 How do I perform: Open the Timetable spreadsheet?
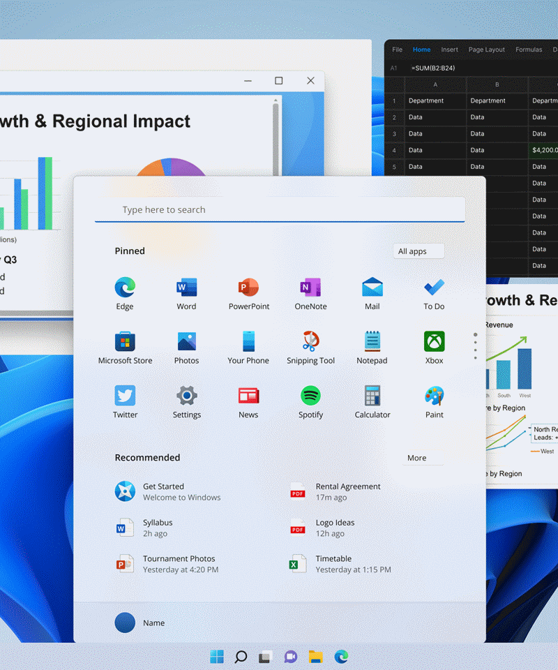(x=340, y=564)
